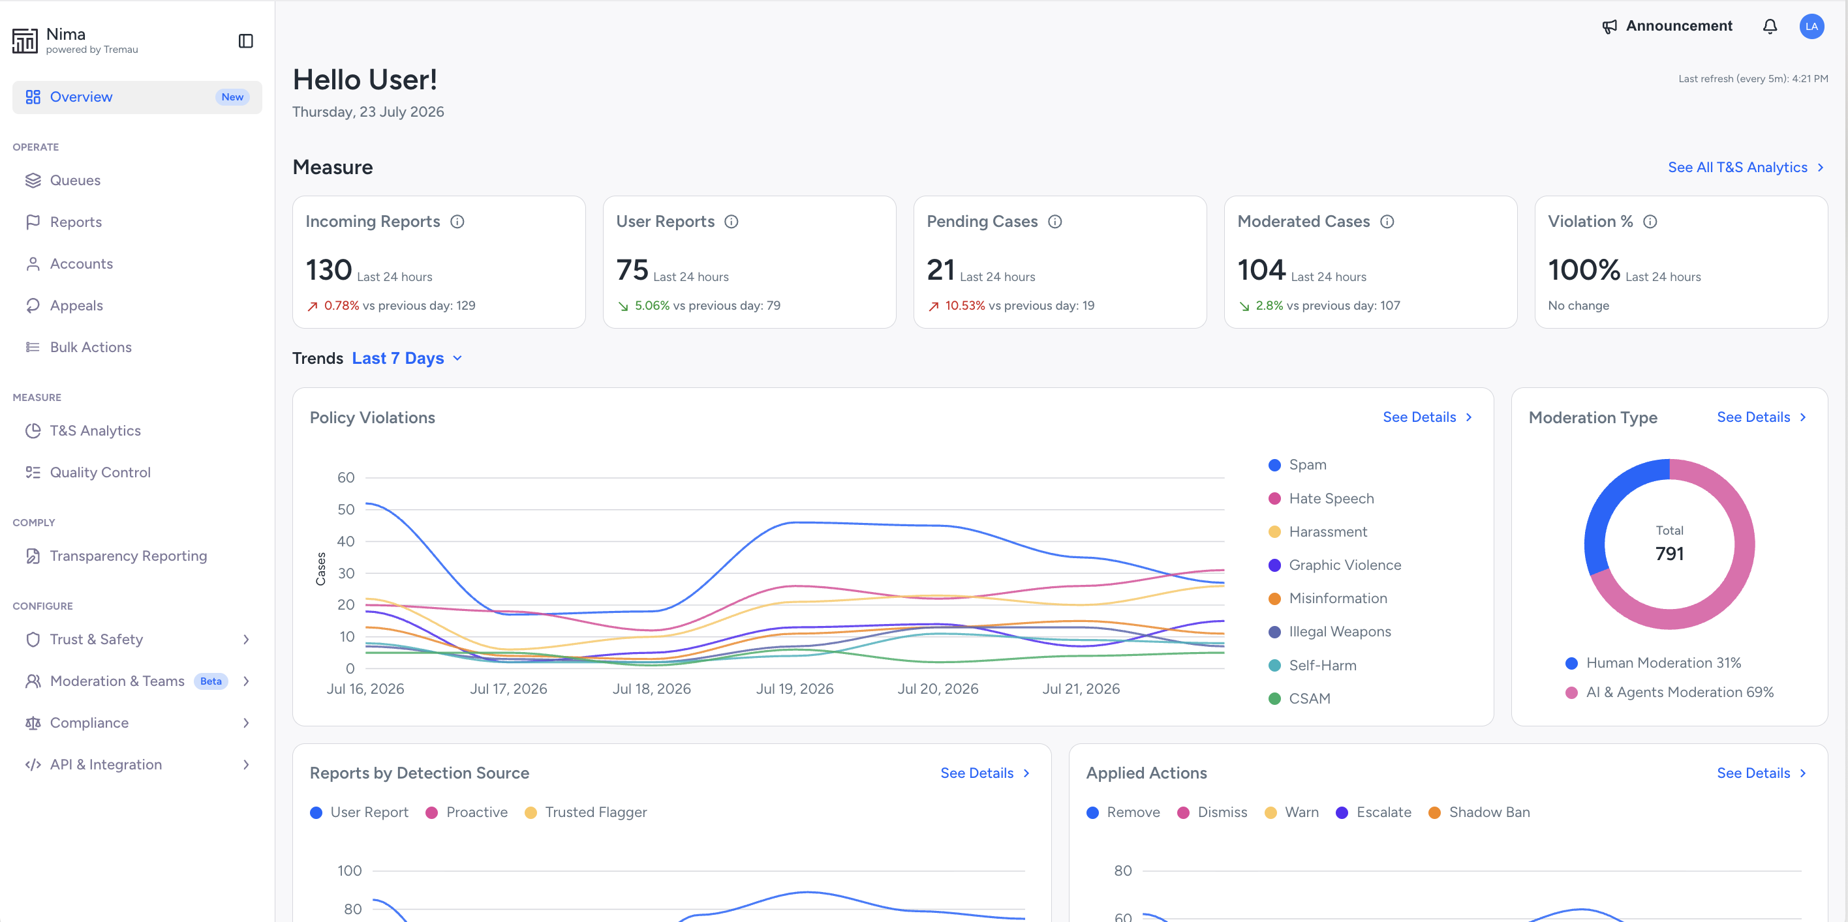1848x922 pixels.
Task: Click the Announcement megaphone icon
Action: 1609,27
